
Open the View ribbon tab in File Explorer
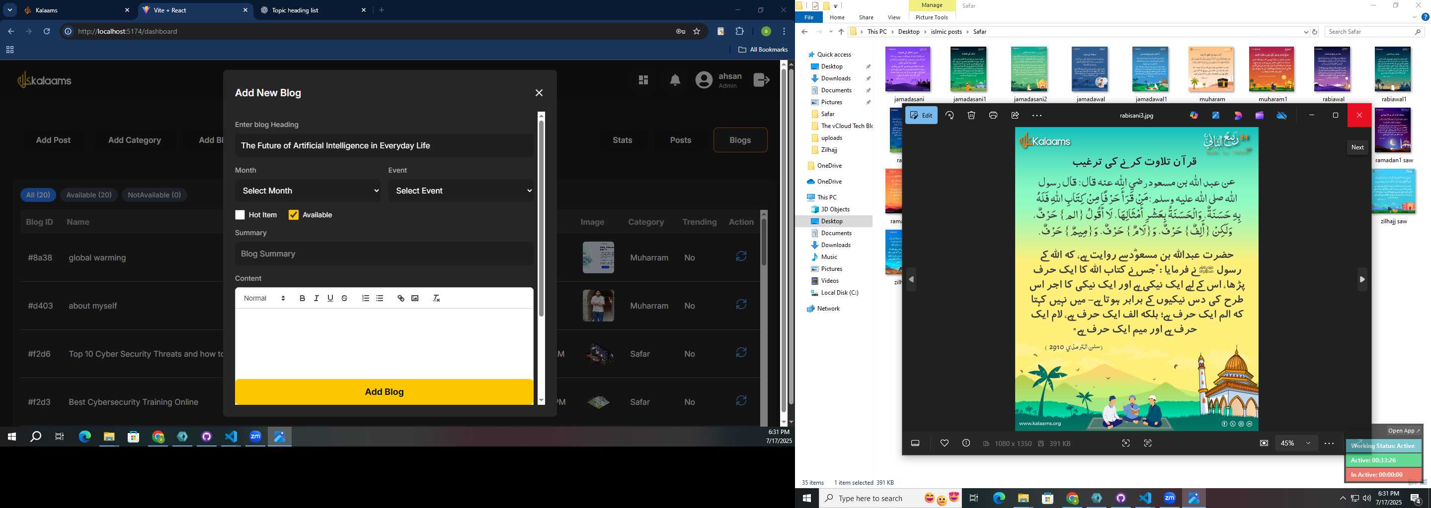(894, 17)
